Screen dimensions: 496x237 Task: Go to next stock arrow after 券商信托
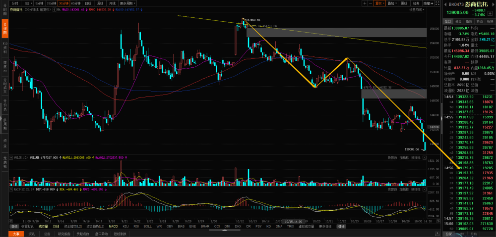coord(493,4)
